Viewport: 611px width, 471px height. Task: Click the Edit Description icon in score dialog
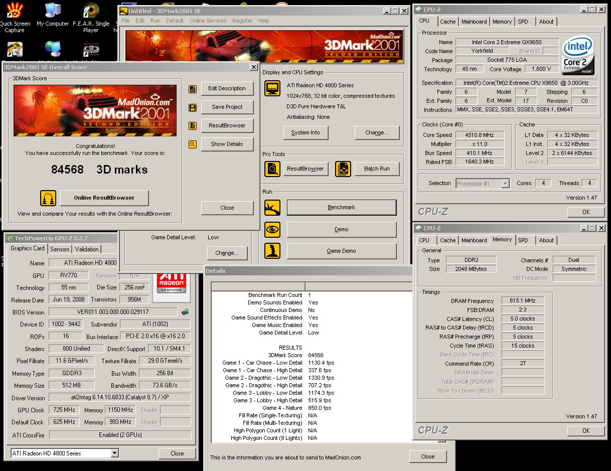(193, 89)
